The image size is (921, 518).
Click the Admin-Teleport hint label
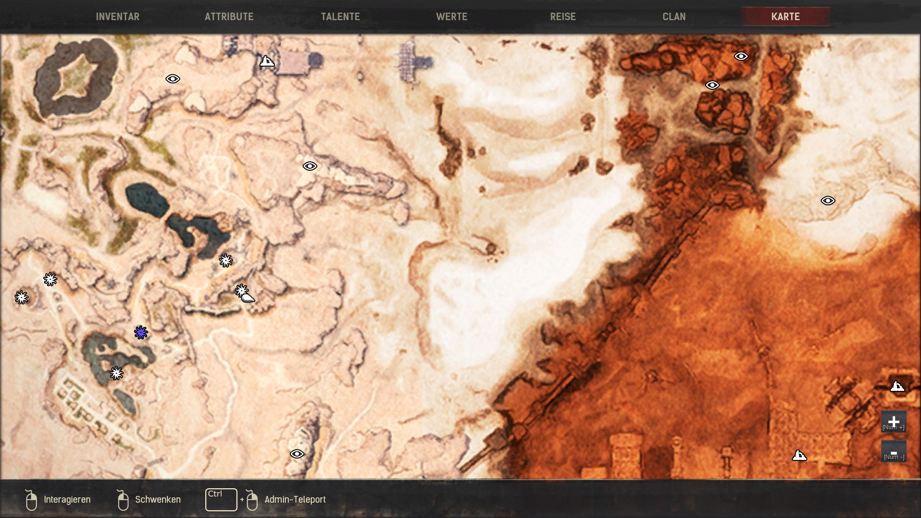(295, 500)
